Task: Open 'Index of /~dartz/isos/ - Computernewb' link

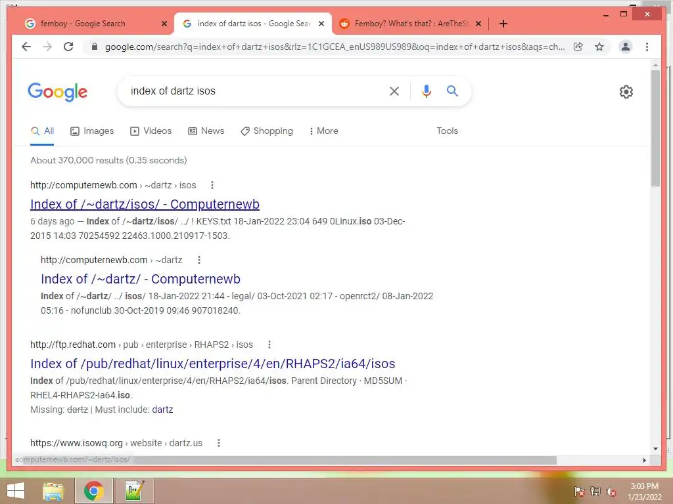Action: coord(145,204)
